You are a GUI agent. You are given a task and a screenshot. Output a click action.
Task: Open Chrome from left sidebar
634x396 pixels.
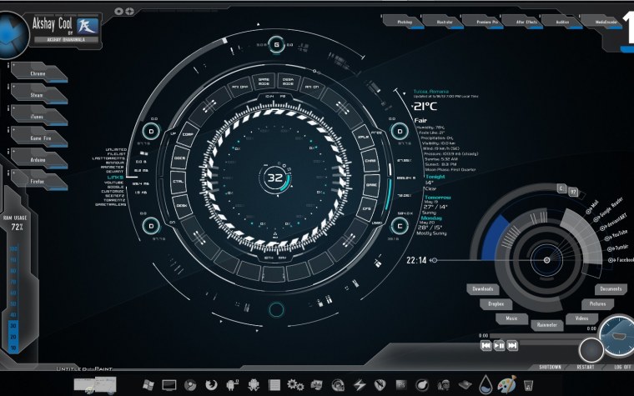(38, 73)
